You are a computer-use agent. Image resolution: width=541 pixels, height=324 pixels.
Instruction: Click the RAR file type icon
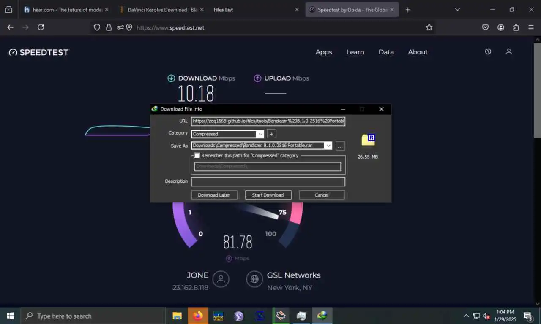(368, 140)
